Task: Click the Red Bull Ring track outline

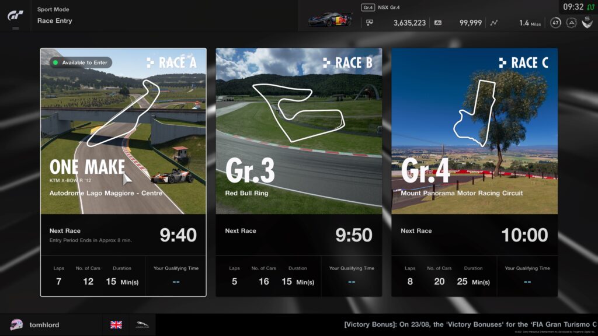Action: 298,113
